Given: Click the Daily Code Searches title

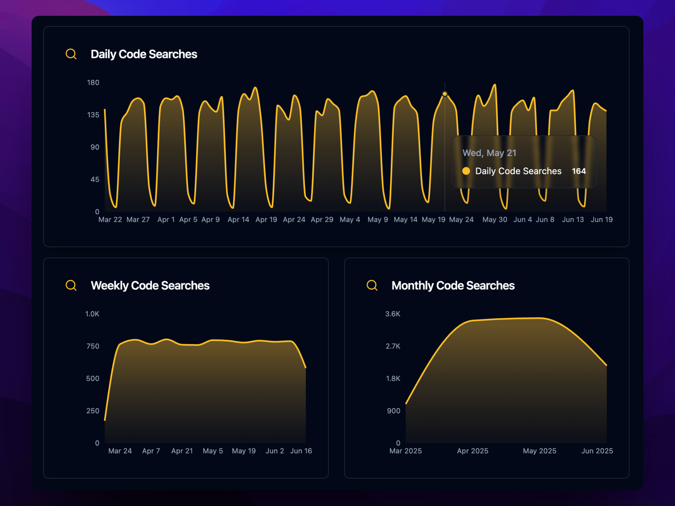Looking at the screenshot, I should [144, 54].
